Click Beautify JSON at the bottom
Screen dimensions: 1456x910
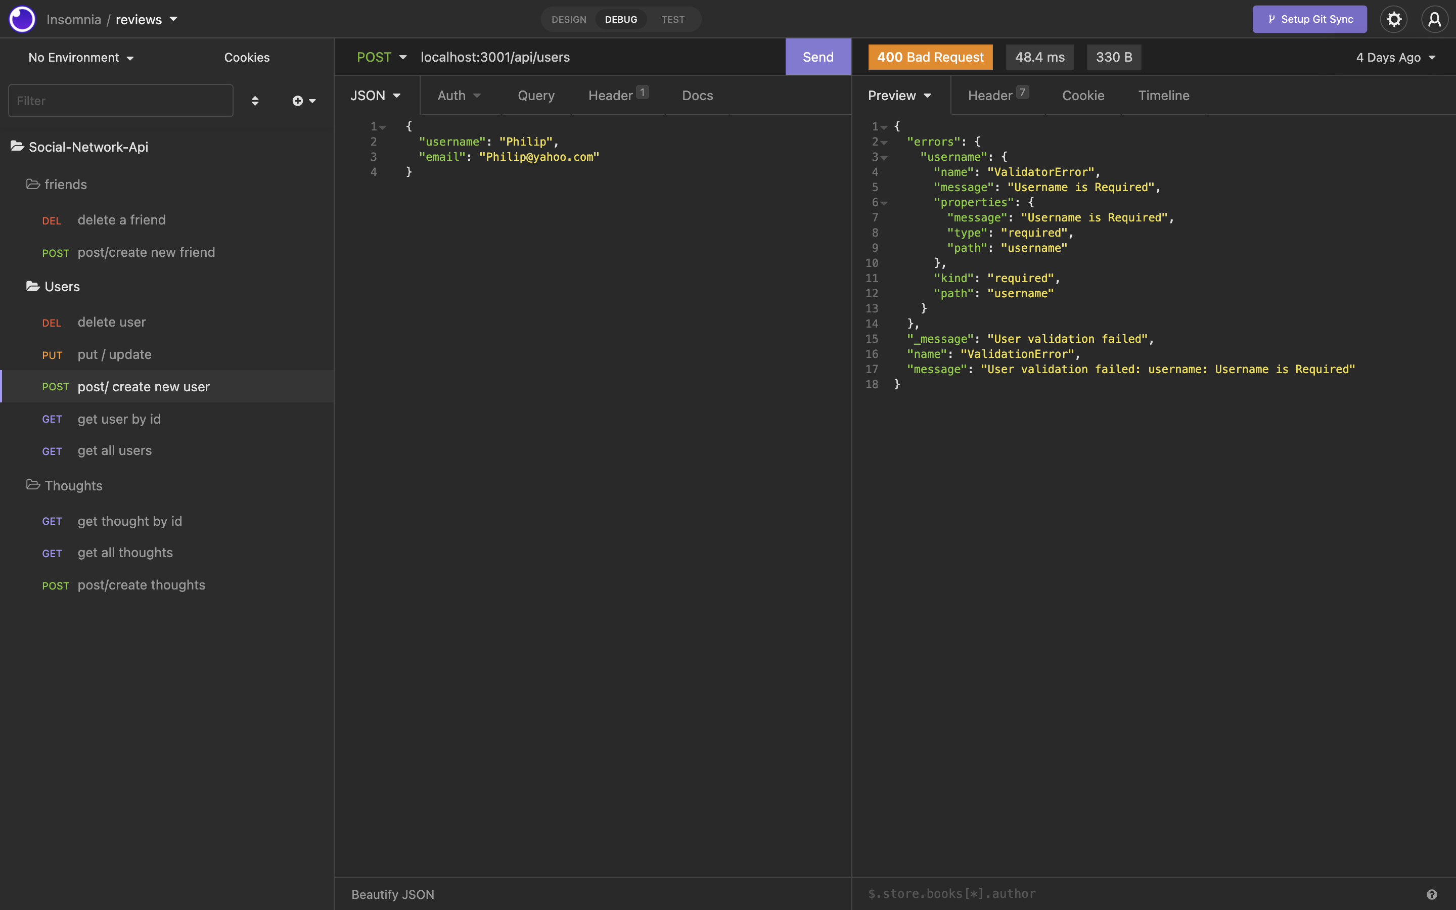point(392,894)
